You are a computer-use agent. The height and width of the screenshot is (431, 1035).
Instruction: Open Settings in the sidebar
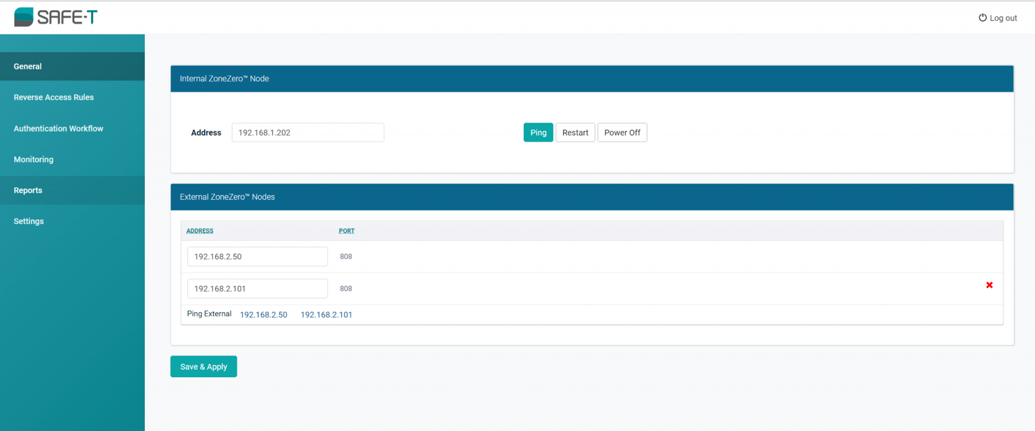click(x=72, y=221)
